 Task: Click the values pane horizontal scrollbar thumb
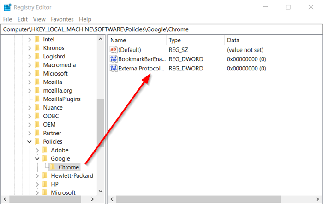point(198,199)
